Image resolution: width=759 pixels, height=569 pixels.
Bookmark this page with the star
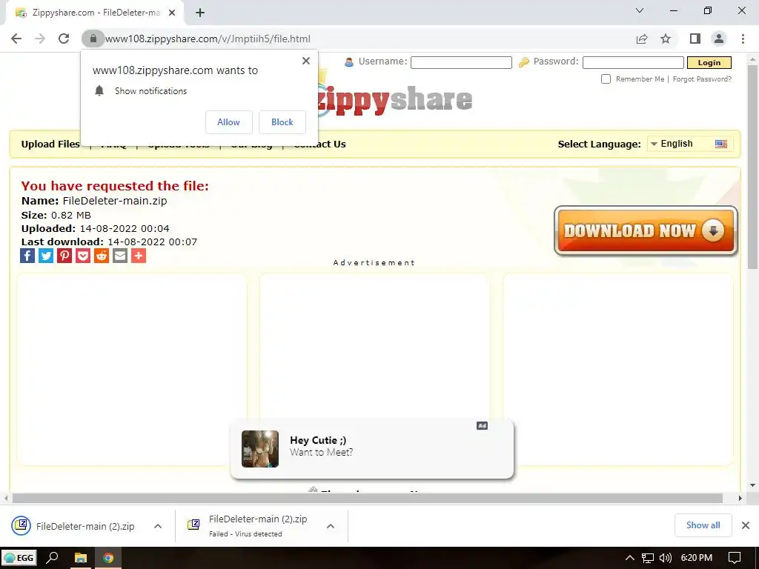click(666, 39)
